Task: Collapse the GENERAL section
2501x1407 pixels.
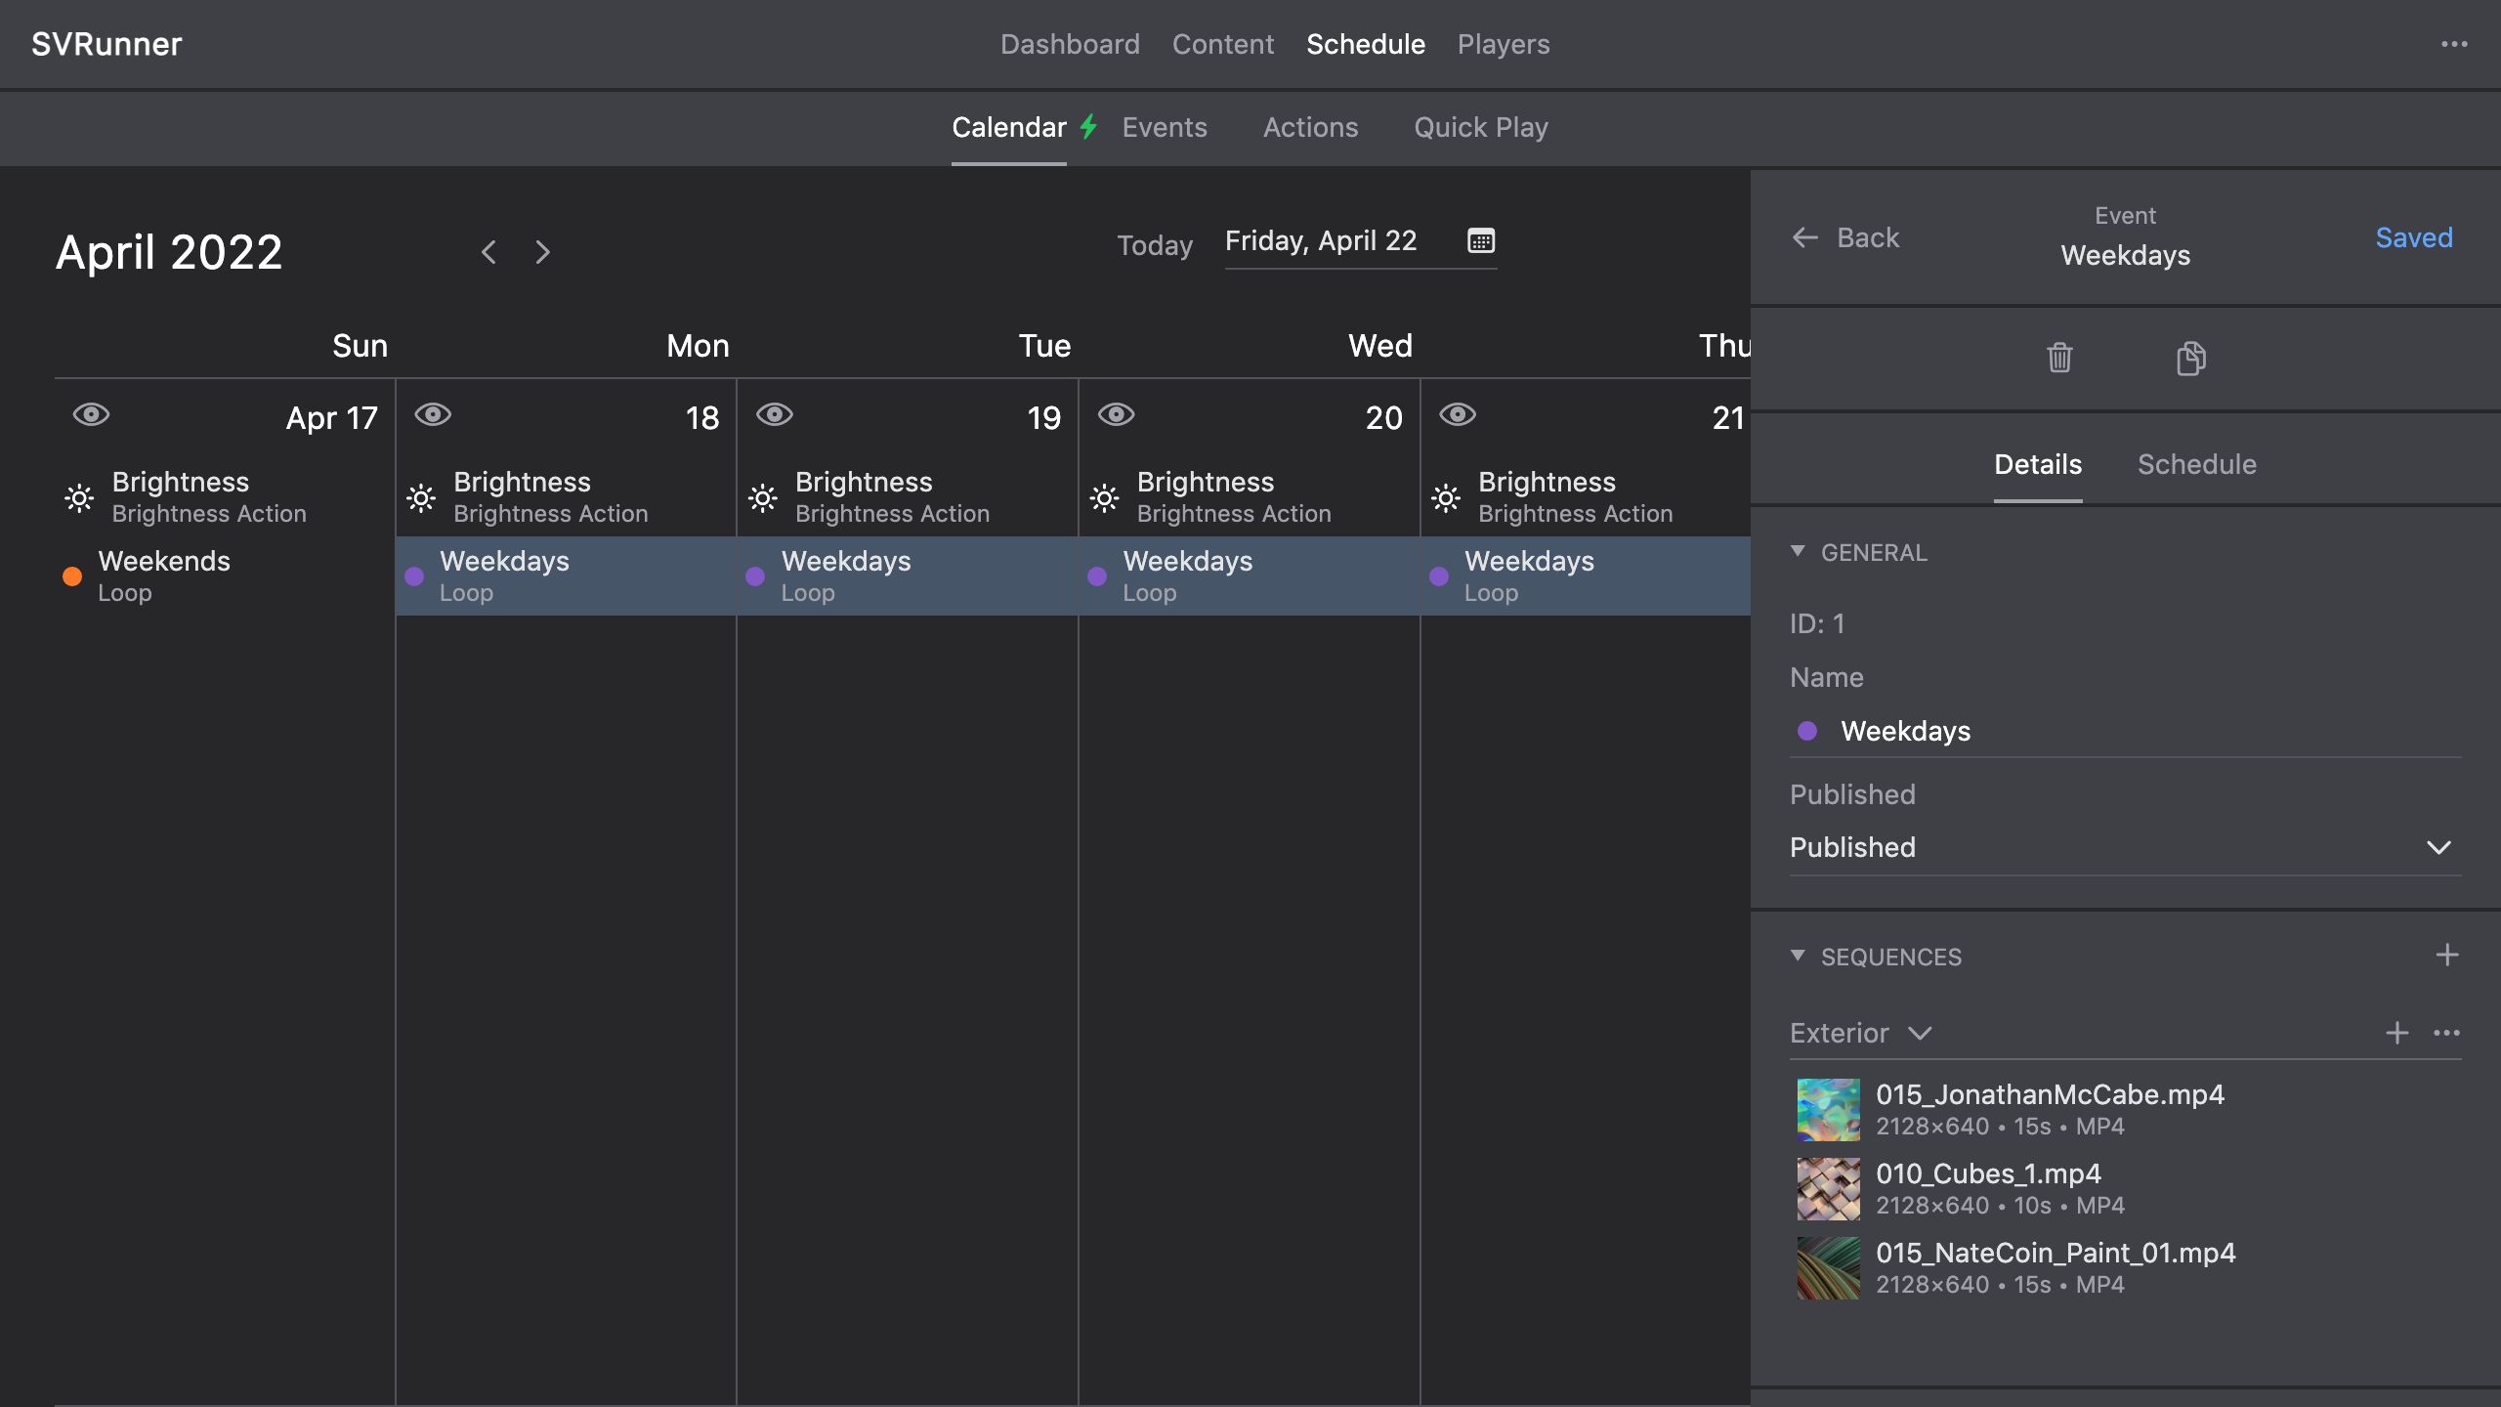Action: [x=1798, y=551]
